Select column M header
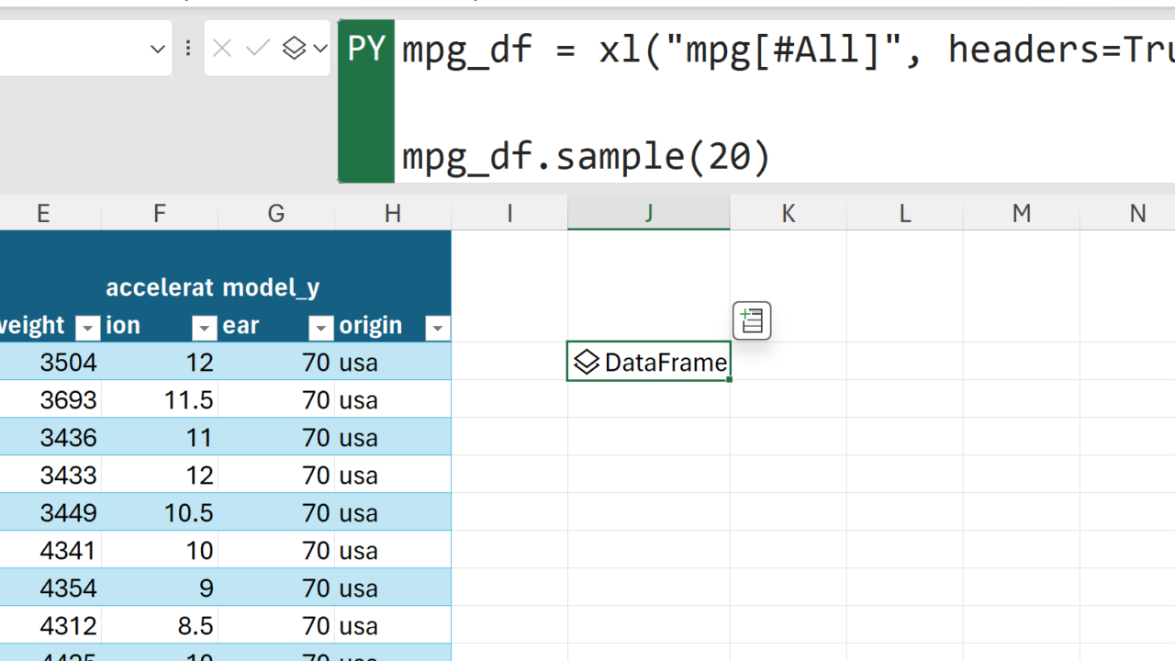This screenshot has width=1175, height=661. tap(1022, 213)
